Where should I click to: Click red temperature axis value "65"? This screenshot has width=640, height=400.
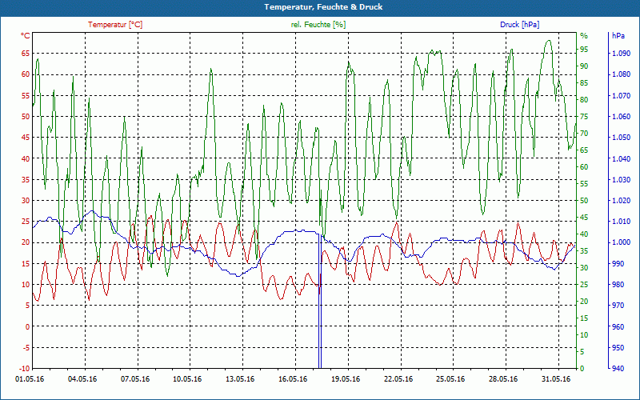point(26,54)
